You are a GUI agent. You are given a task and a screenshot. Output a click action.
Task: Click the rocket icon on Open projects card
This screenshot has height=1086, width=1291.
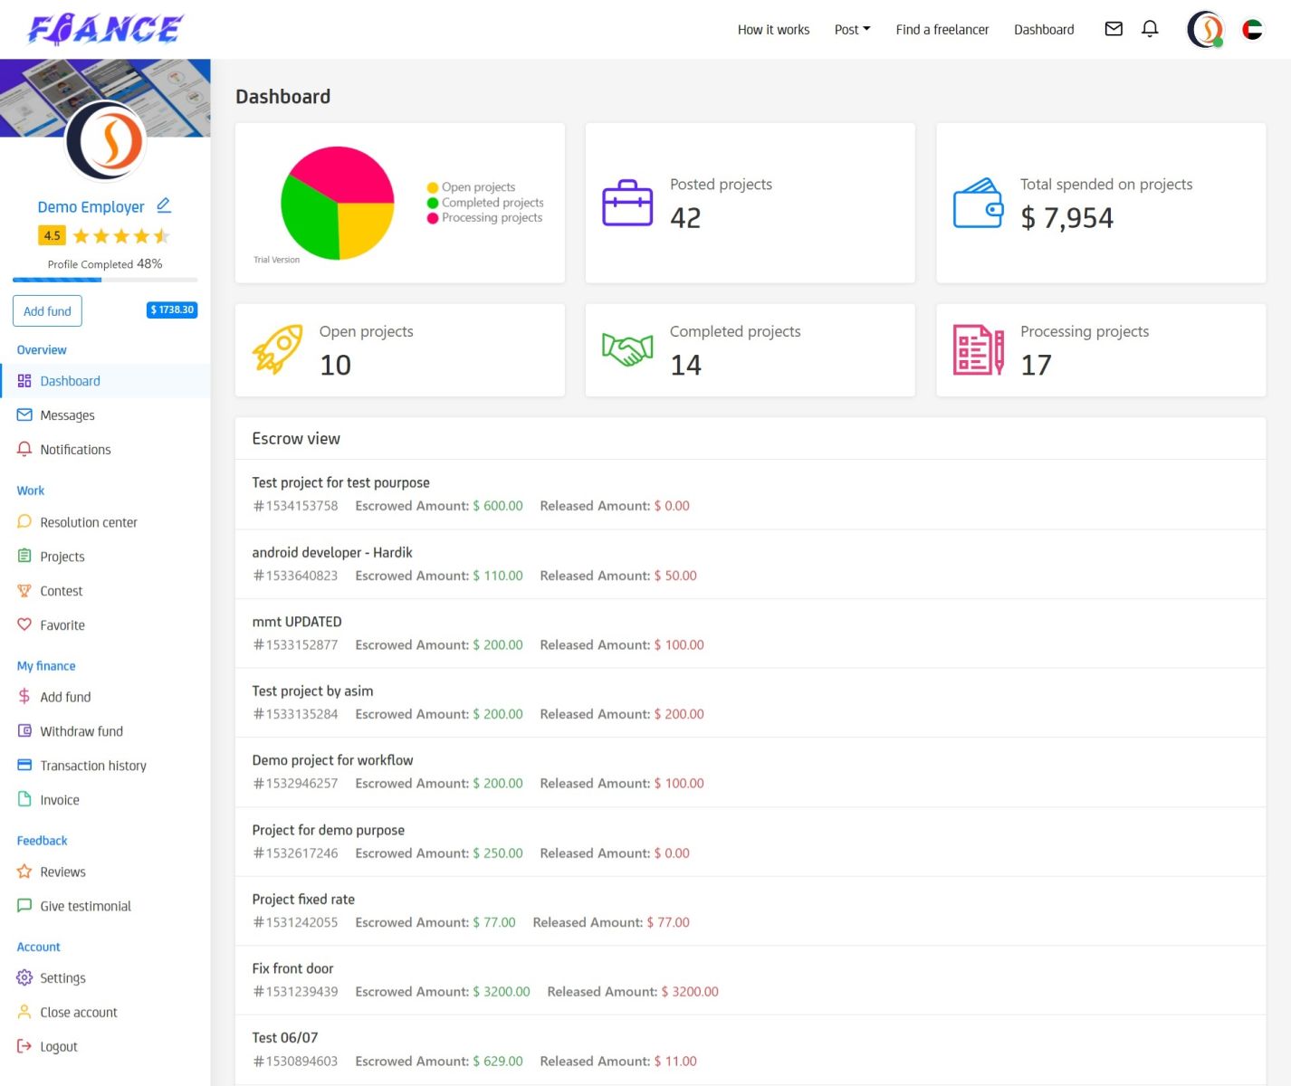point(277,349)
